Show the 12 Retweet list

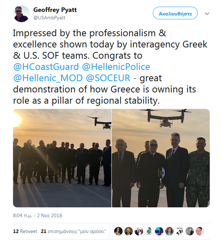(x=25, y=231)
